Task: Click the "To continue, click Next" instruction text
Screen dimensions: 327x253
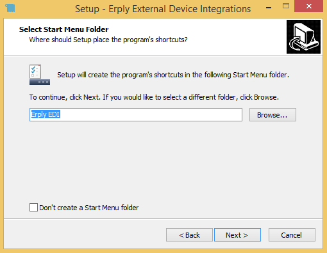Action: [154, 97]
